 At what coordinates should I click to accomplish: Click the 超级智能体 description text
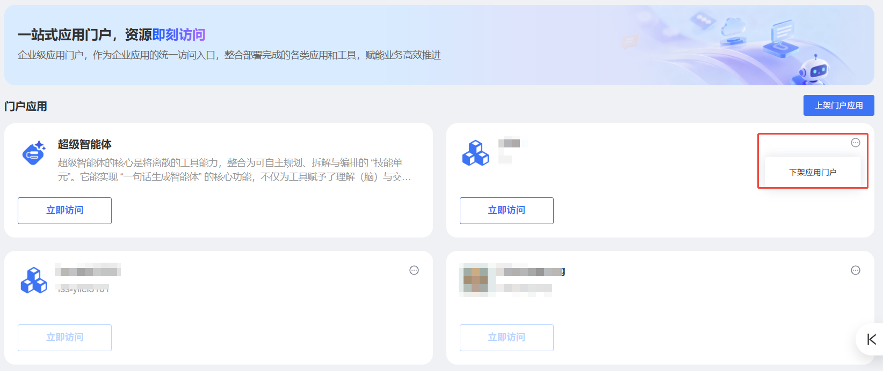coord(235,170)
